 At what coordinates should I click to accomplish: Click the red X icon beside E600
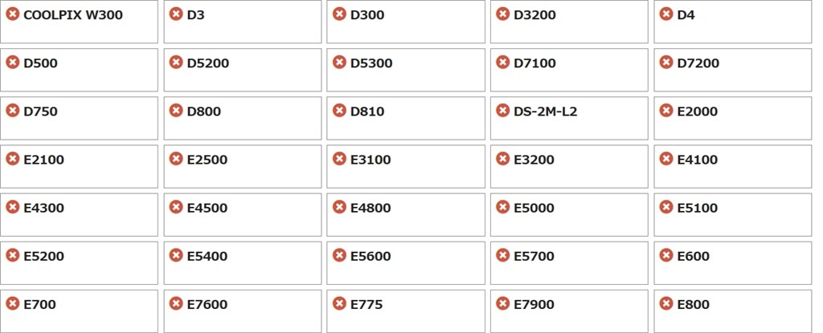(665, 255)
